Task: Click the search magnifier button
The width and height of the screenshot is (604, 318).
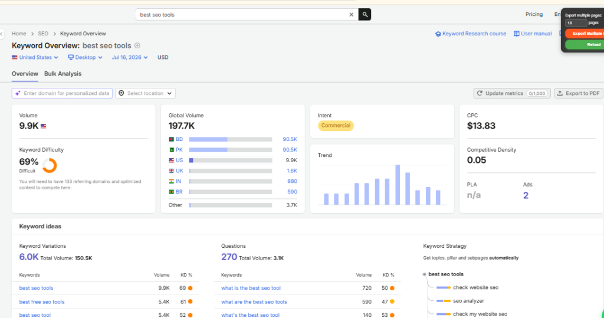Action: 365,15
